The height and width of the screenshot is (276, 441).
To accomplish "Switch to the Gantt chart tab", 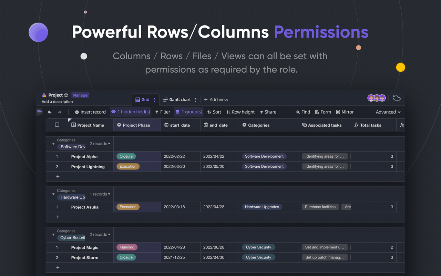I will (x=177, y=100).
